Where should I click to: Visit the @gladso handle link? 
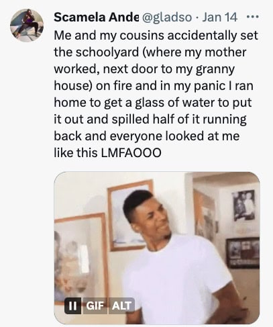[167, 17]
